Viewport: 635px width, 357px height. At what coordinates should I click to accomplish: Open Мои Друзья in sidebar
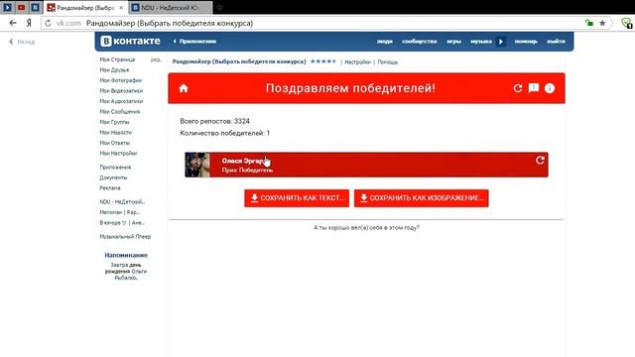tap(114, 70)
